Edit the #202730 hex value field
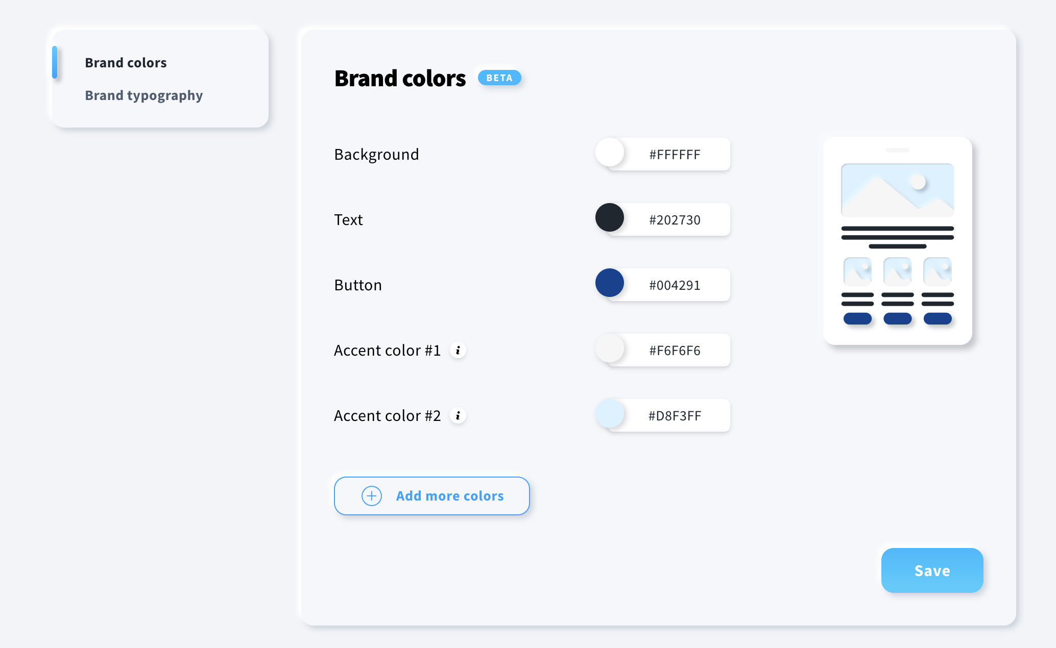The image size is (1056, 648). tap(674, 219)
